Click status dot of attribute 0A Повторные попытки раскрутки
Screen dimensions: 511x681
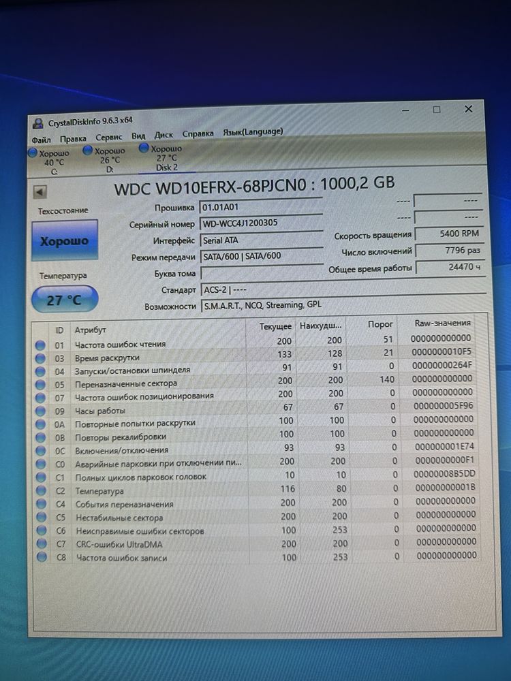tap(40, 424)
